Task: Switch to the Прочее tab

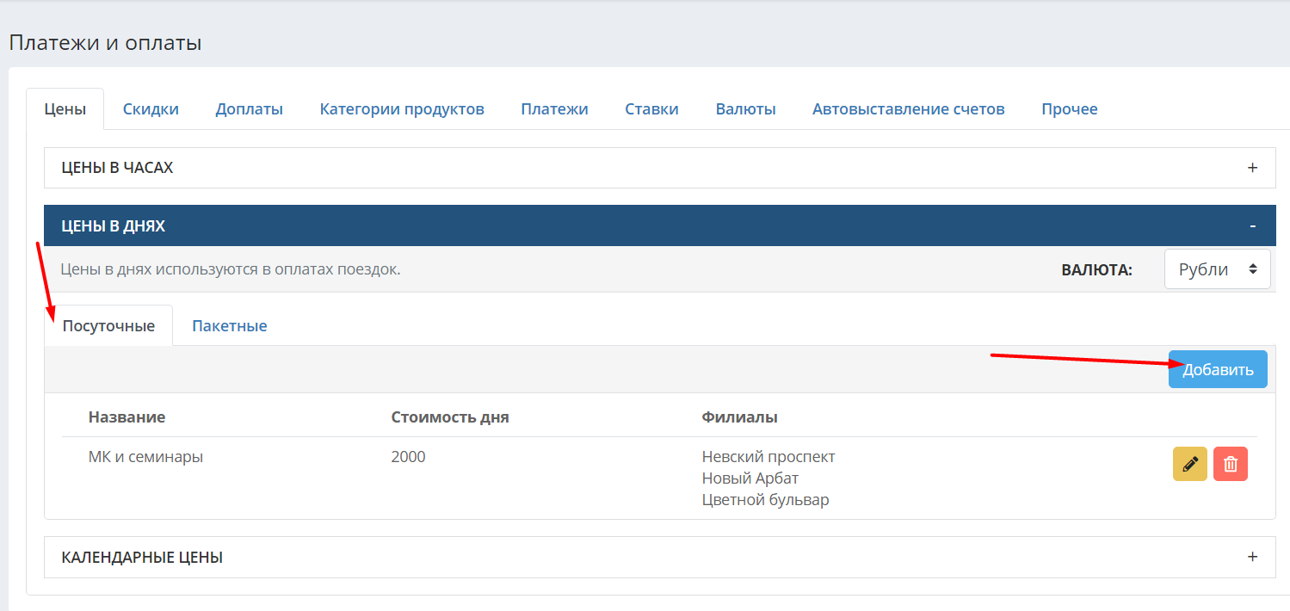Action: 1070,109
